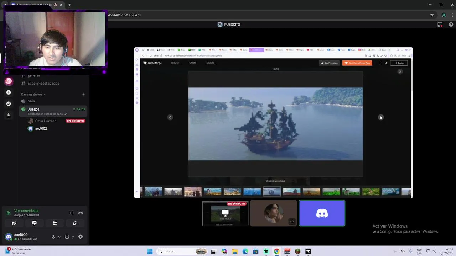This screenshot has width=456, height=256.
Task: Share your screen from voice panel
Action: (34, 223)
